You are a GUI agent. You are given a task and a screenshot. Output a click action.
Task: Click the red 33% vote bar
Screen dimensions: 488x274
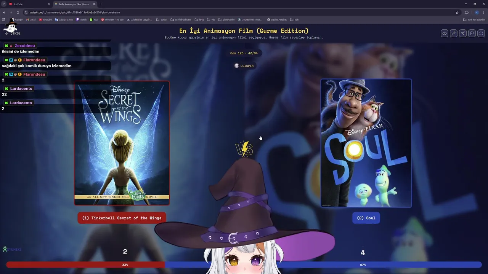(85, 264)
